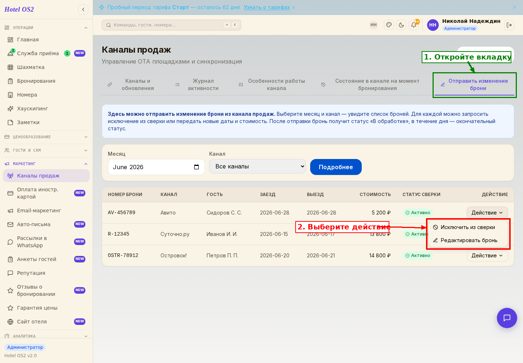The height and width of the screenshot is (363, 523).
Task: Collapse the Маркетинг sidebar group
Action: (x=46, y=164)
